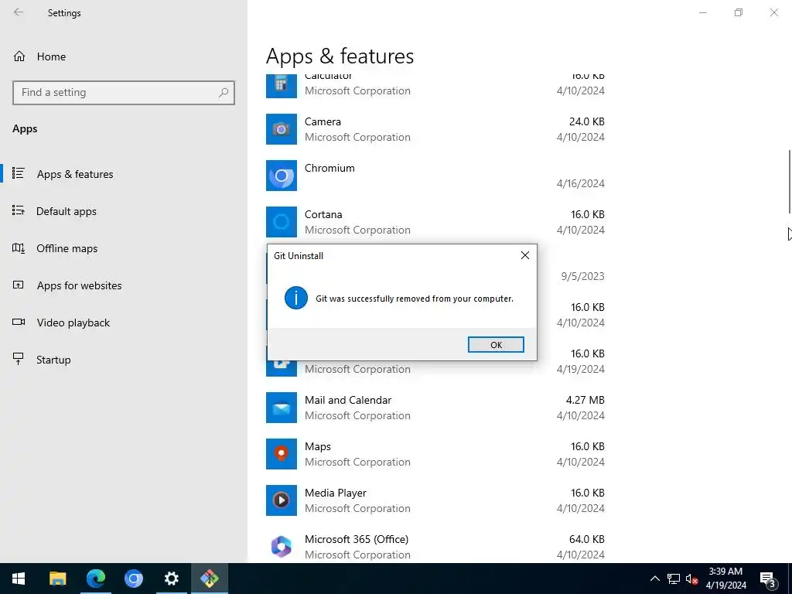792x594 pixels.
Task: Open the taskbar clock and date
Action: pos(725,579)
